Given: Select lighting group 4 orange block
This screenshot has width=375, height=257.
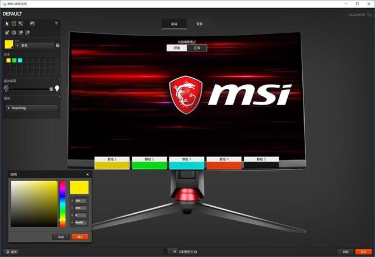Looking at the screenshot, I should pyautogui.click(x=224, y=163).
